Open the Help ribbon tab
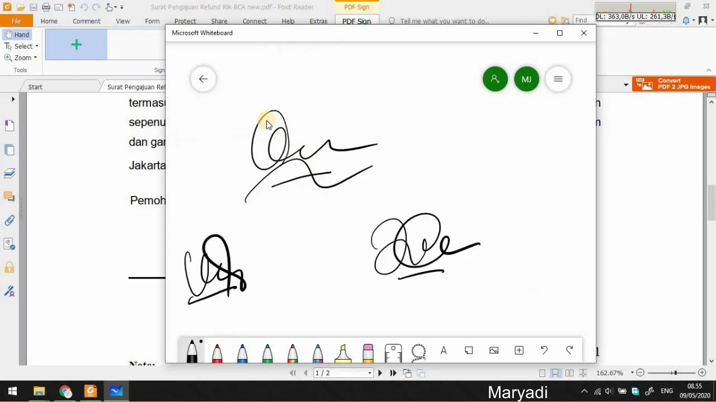The image size is (716, 402). pos(288,21)
